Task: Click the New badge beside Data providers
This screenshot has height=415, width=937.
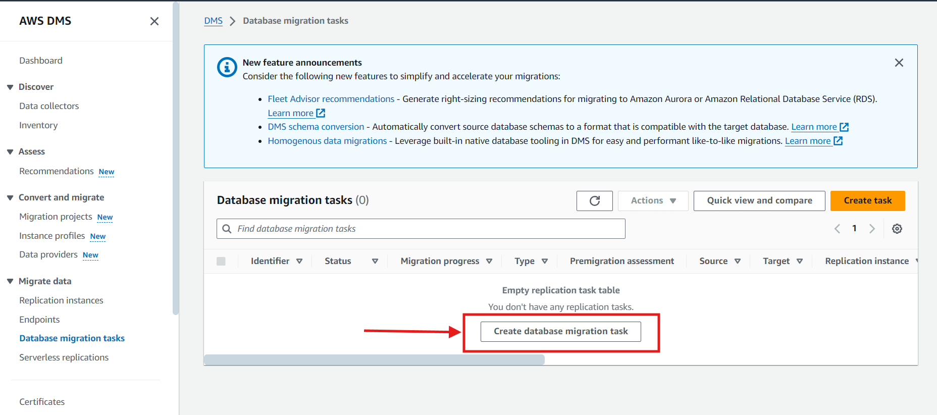Action: [90, 255]
